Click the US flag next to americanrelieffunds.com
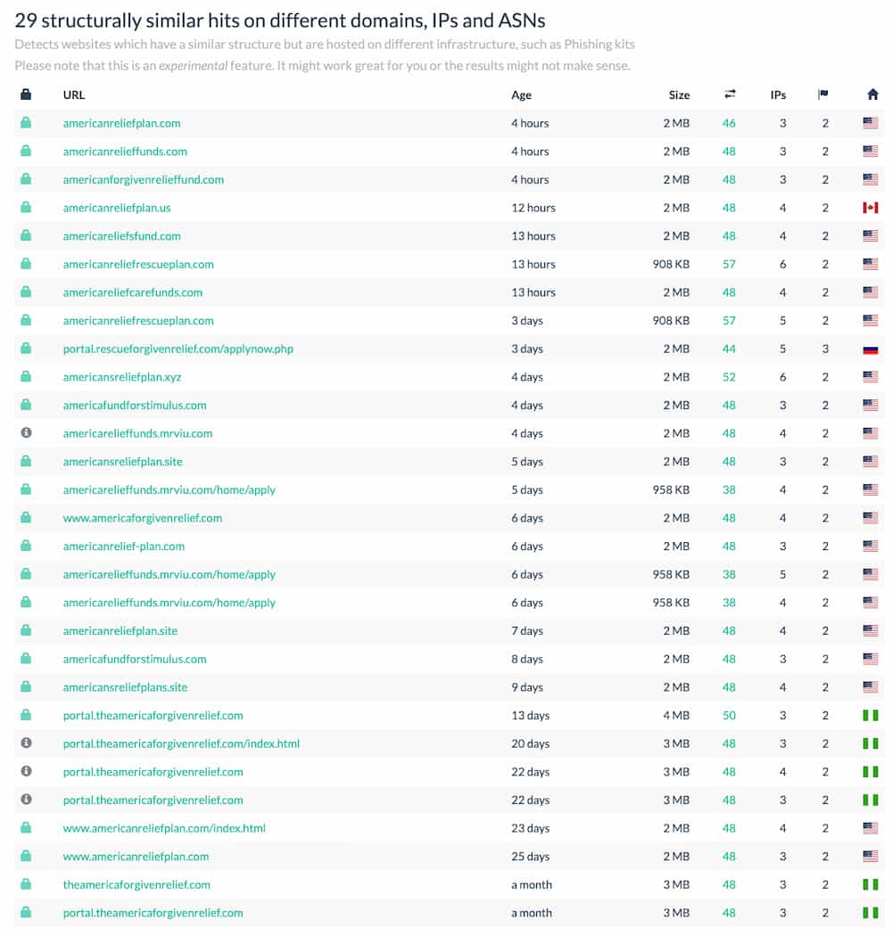The height and width of the screenshot is (936, 892). 871,152
